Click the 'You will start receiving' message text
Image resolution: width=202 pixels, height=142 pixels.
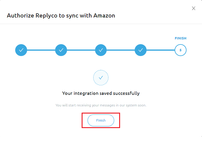101,105
